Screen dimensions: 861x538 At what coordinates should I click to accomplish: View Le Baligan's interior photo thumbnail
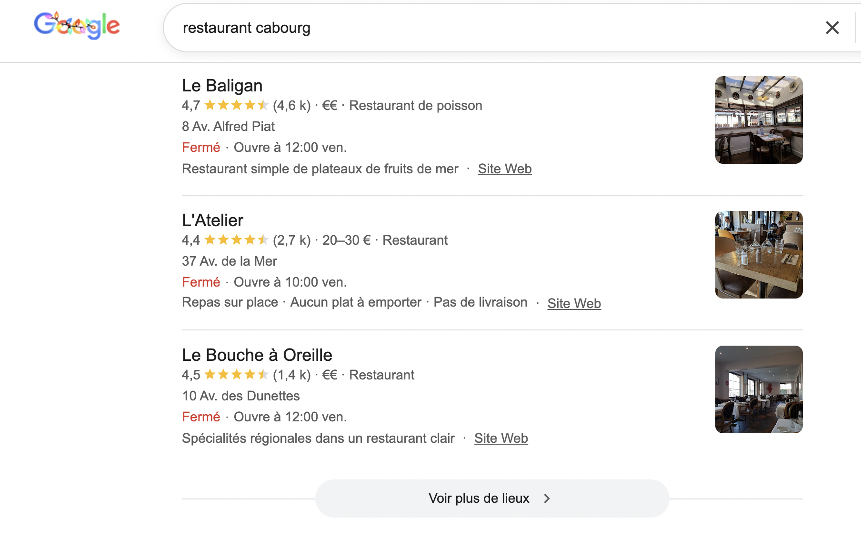tap(759, 120)
